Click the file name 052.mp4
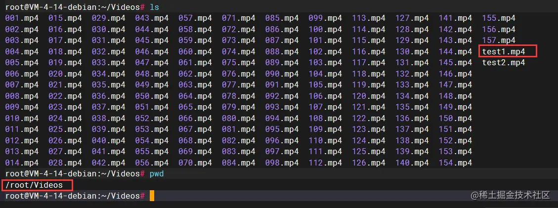This screenshot has height=208, width=558. click(152, 119)
